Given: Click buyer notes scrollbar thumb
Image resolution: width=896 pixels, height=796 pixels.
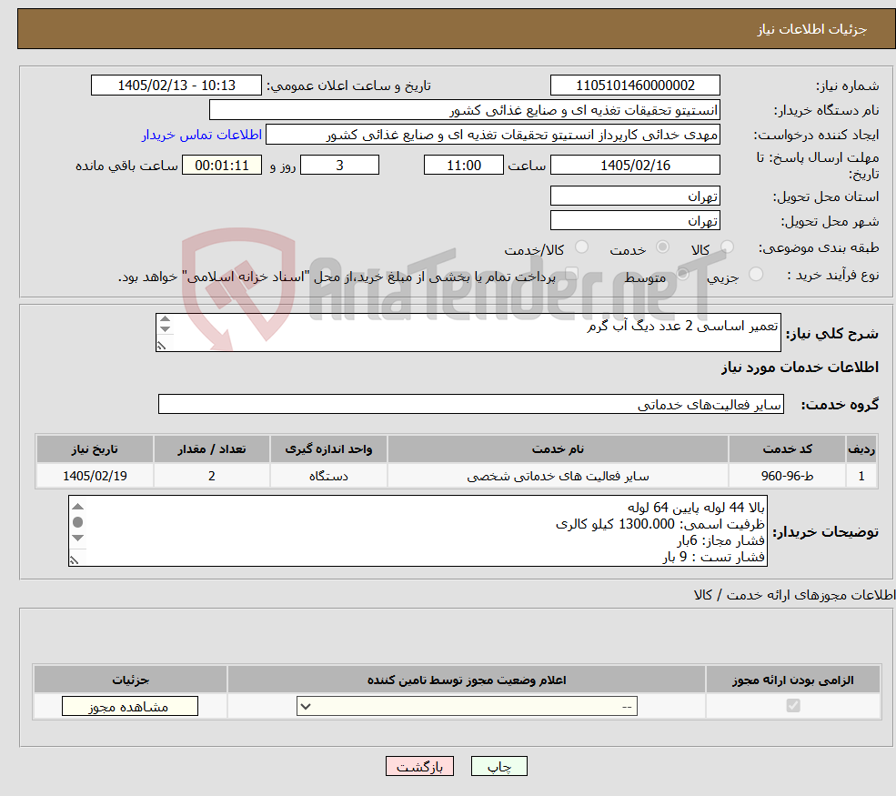Looking at the screenshot, I should 77,522.
